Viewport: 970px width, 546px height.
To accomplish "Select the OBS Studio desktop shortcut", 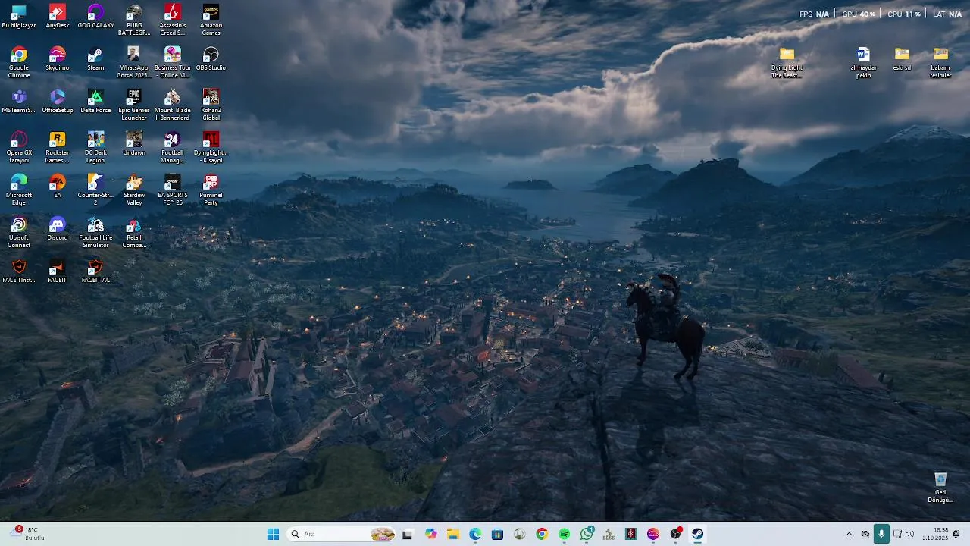I will click(x=211, y=59).
